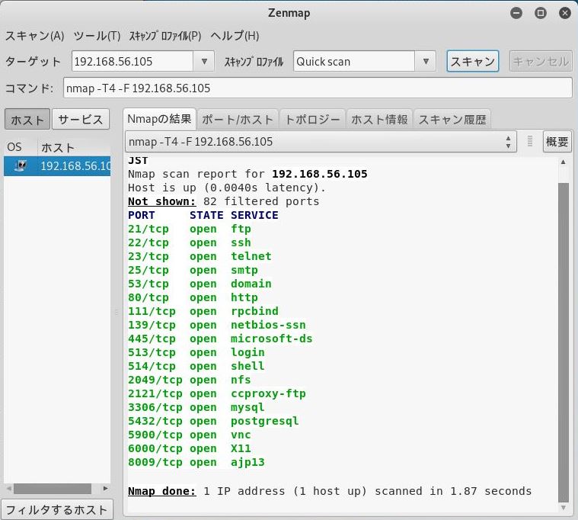Open the スキャン(A) menu
The height and width of the screenshot is (520, 578).
click(35, 36)
